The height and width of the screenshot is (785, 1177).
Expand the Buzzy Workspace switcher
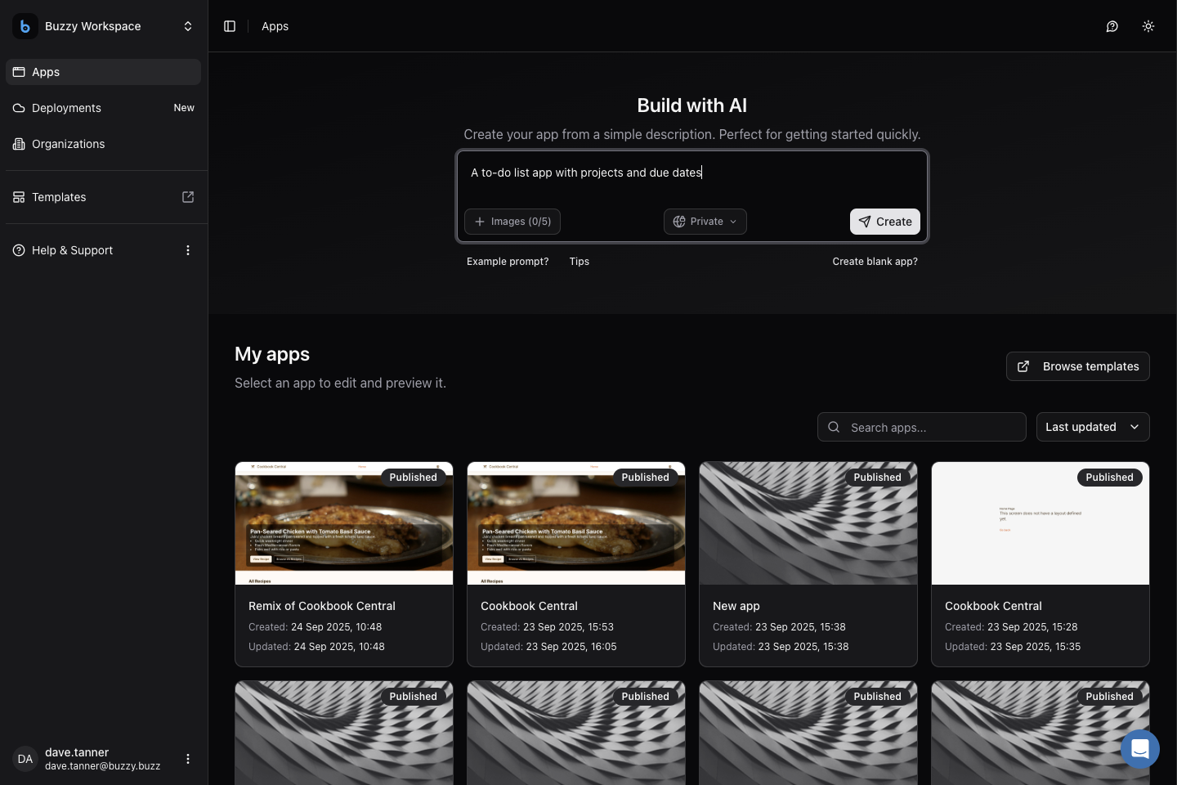[x=187, y=26]
